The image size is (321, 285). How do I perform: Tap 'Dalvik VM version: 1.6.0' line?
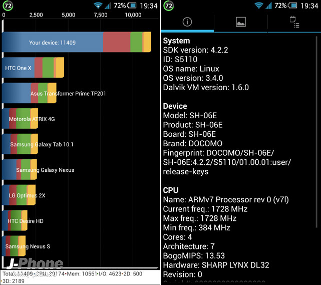206,88
